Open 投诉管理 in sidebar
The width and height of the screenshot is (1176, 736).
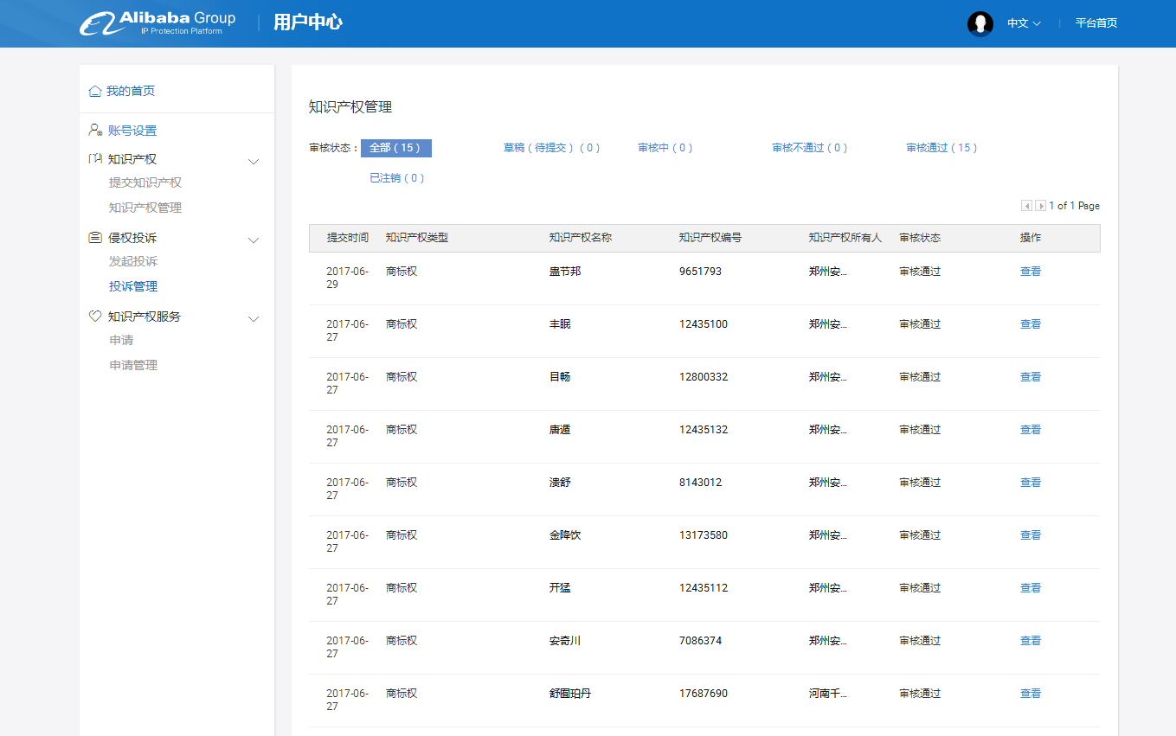(133, 286)
